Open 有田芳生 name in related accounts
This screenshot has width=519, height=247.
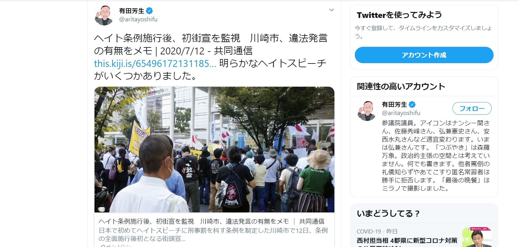coord(394,105)
